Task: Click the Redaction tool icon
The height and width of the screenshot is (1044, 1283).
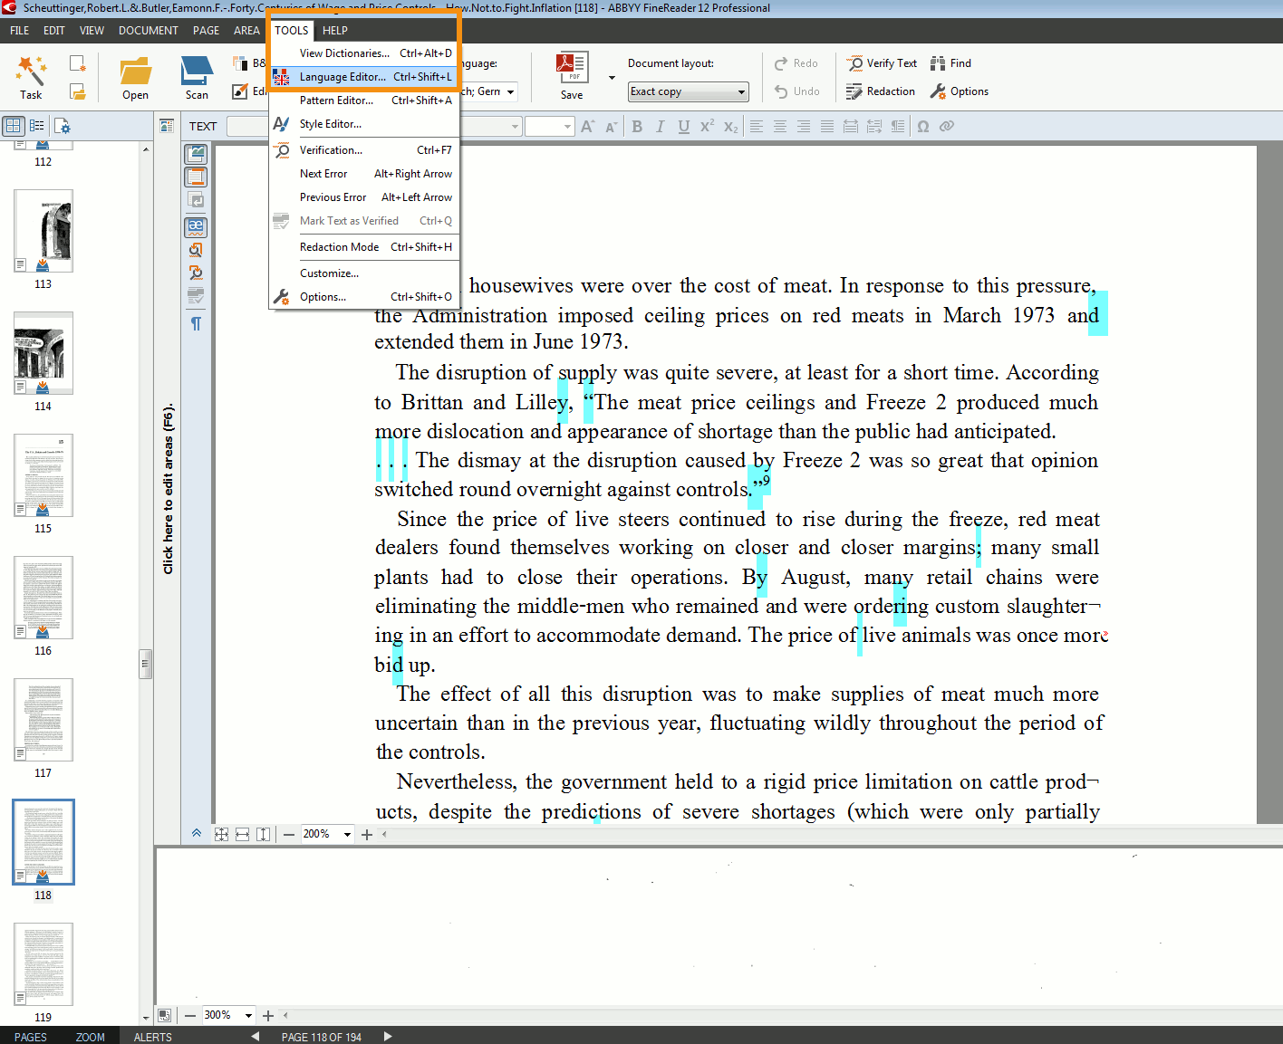Action: pos(854,91)
